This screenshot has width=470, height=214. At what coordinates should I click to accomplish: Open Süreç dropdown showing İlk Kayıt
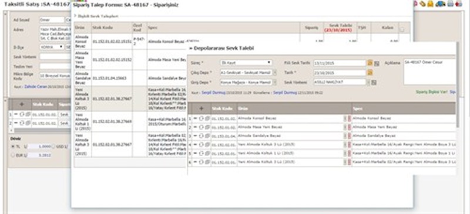tap(246, 63)
